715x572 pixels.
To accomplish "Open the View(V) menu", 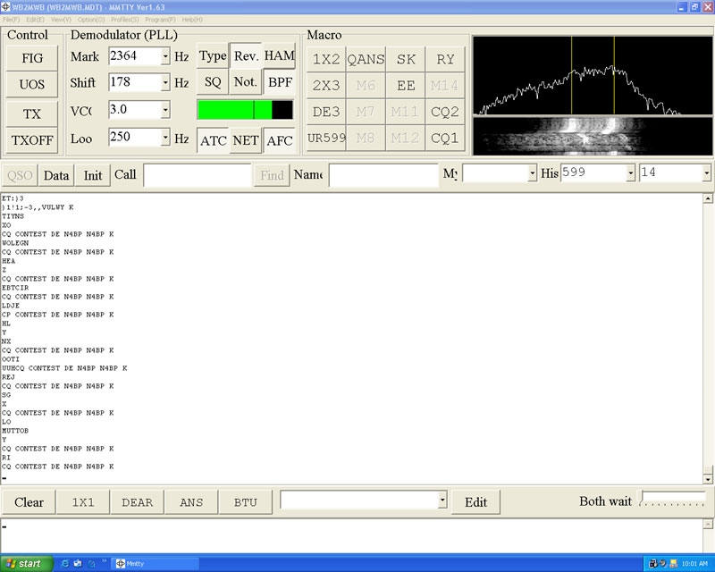I will (x=61, y=20).
